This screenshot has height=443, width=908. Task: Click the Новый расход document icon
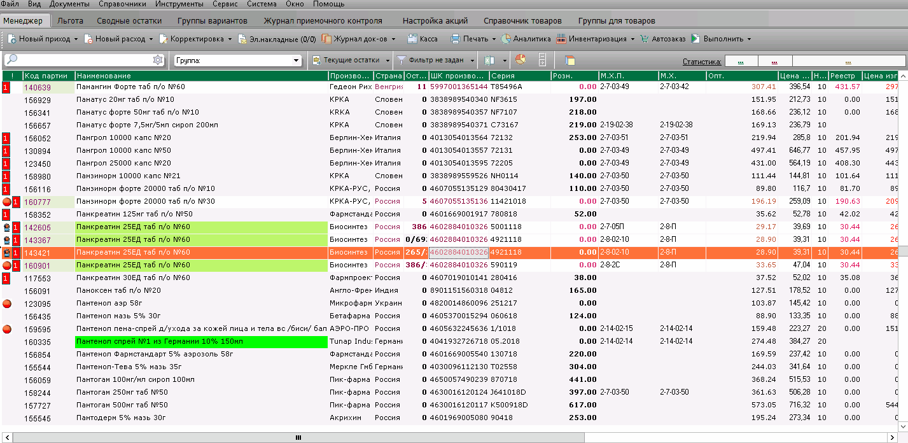coord(88,39)
